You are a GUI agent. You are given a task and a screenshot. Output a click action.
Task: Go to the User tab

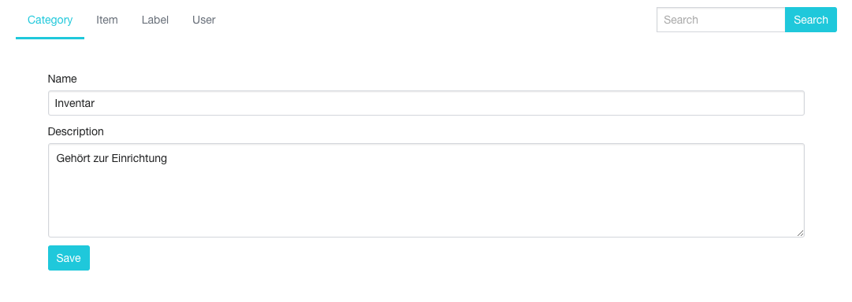204,20
